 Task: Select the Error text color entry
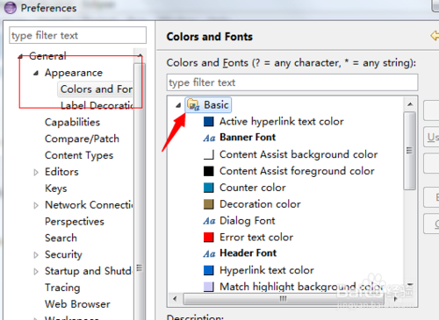coord(256,237)
